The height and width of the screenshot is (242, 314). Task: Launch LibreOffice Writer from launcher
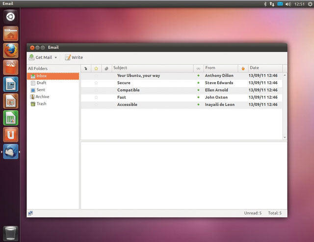(11, 84)
